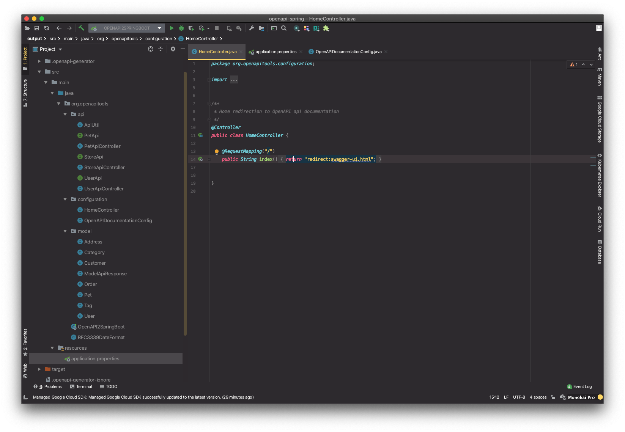Toggle the Terminal tool window
625x432 pixels.
tap(81, 386)
